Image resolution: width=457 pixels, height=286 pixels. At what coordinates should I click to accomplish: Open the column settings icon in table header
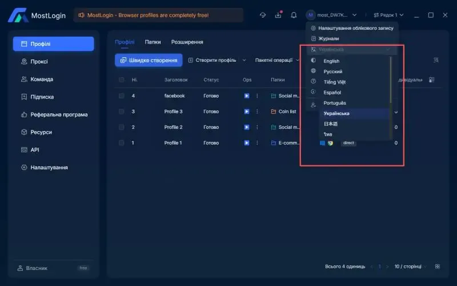pos(432,80)
